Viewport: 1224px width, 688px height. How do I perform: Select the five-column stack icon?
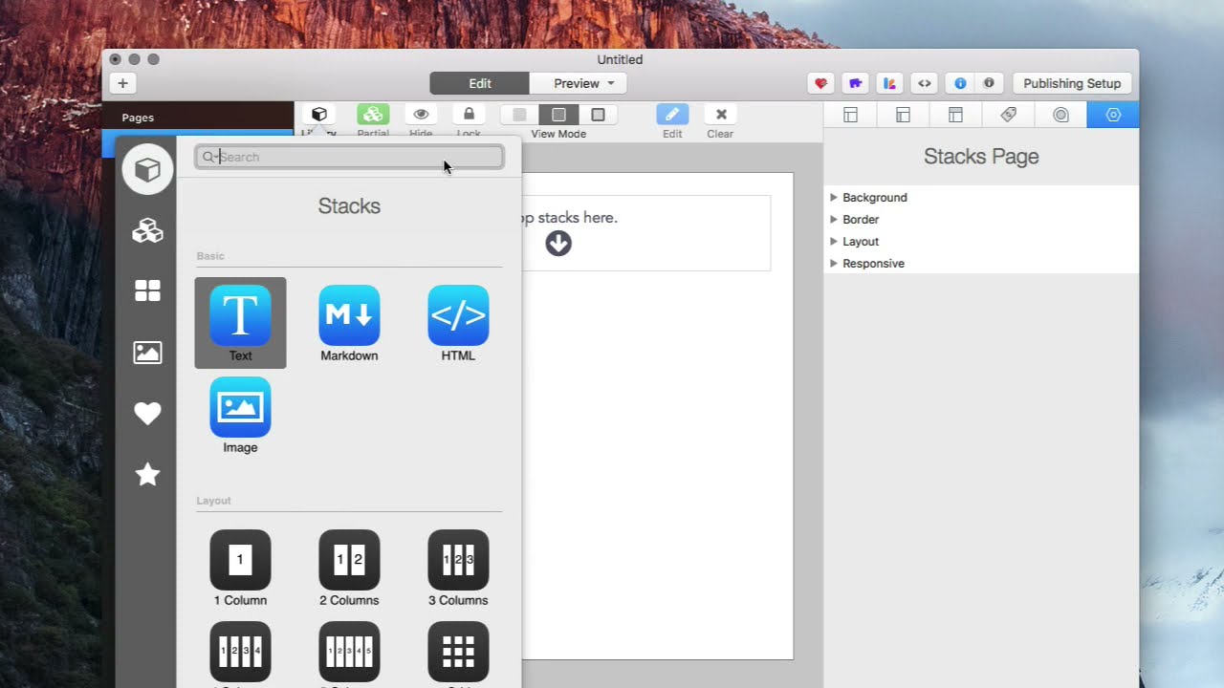tap(349, 652)
